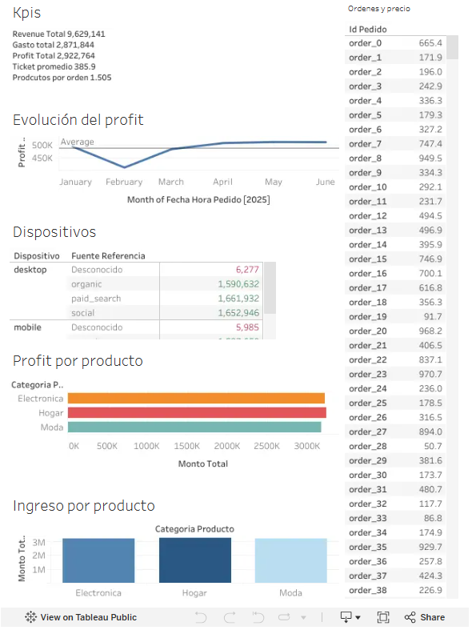Click the paid_search value 1,661,932
Screen dimensions: 472x630
tap(238, 299)
